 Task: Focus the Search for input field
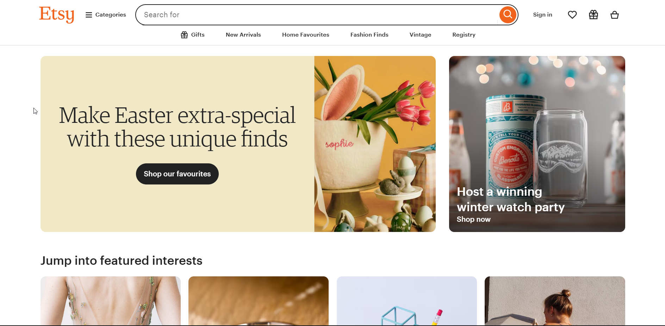(317, 15)
